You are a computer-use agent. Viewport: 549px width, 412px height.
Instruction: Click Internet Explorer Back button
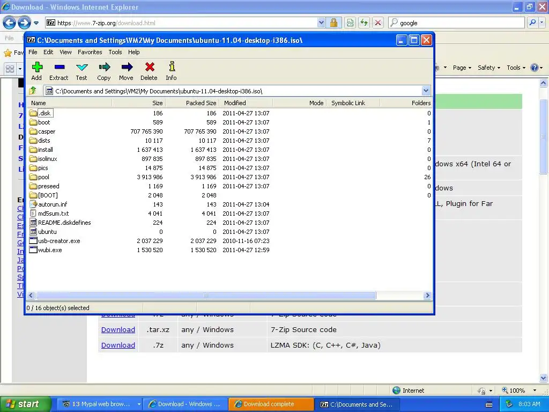[9, 23]
